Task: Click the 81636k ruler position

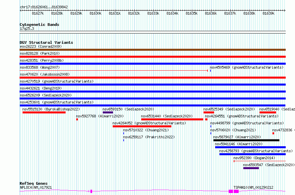Action: (x=211, y=13)
